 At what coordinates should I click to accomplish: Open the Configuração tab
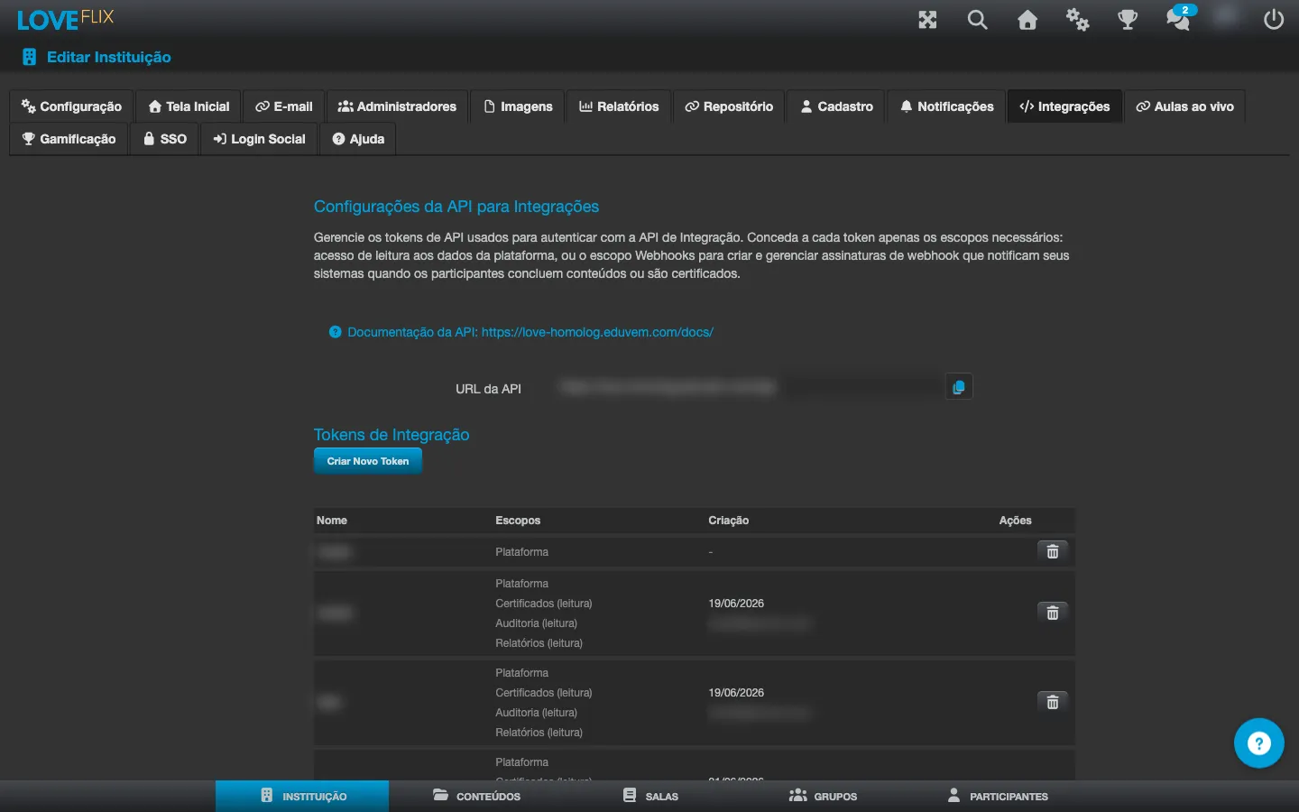71,106
